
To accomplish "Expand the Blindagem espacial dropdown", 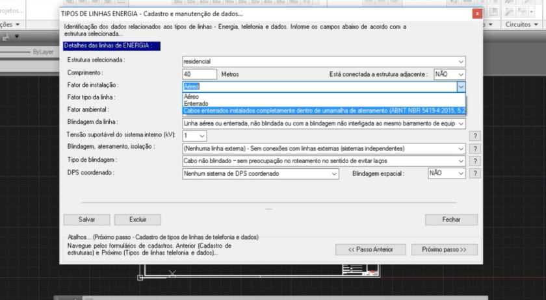I will point(461,173).
